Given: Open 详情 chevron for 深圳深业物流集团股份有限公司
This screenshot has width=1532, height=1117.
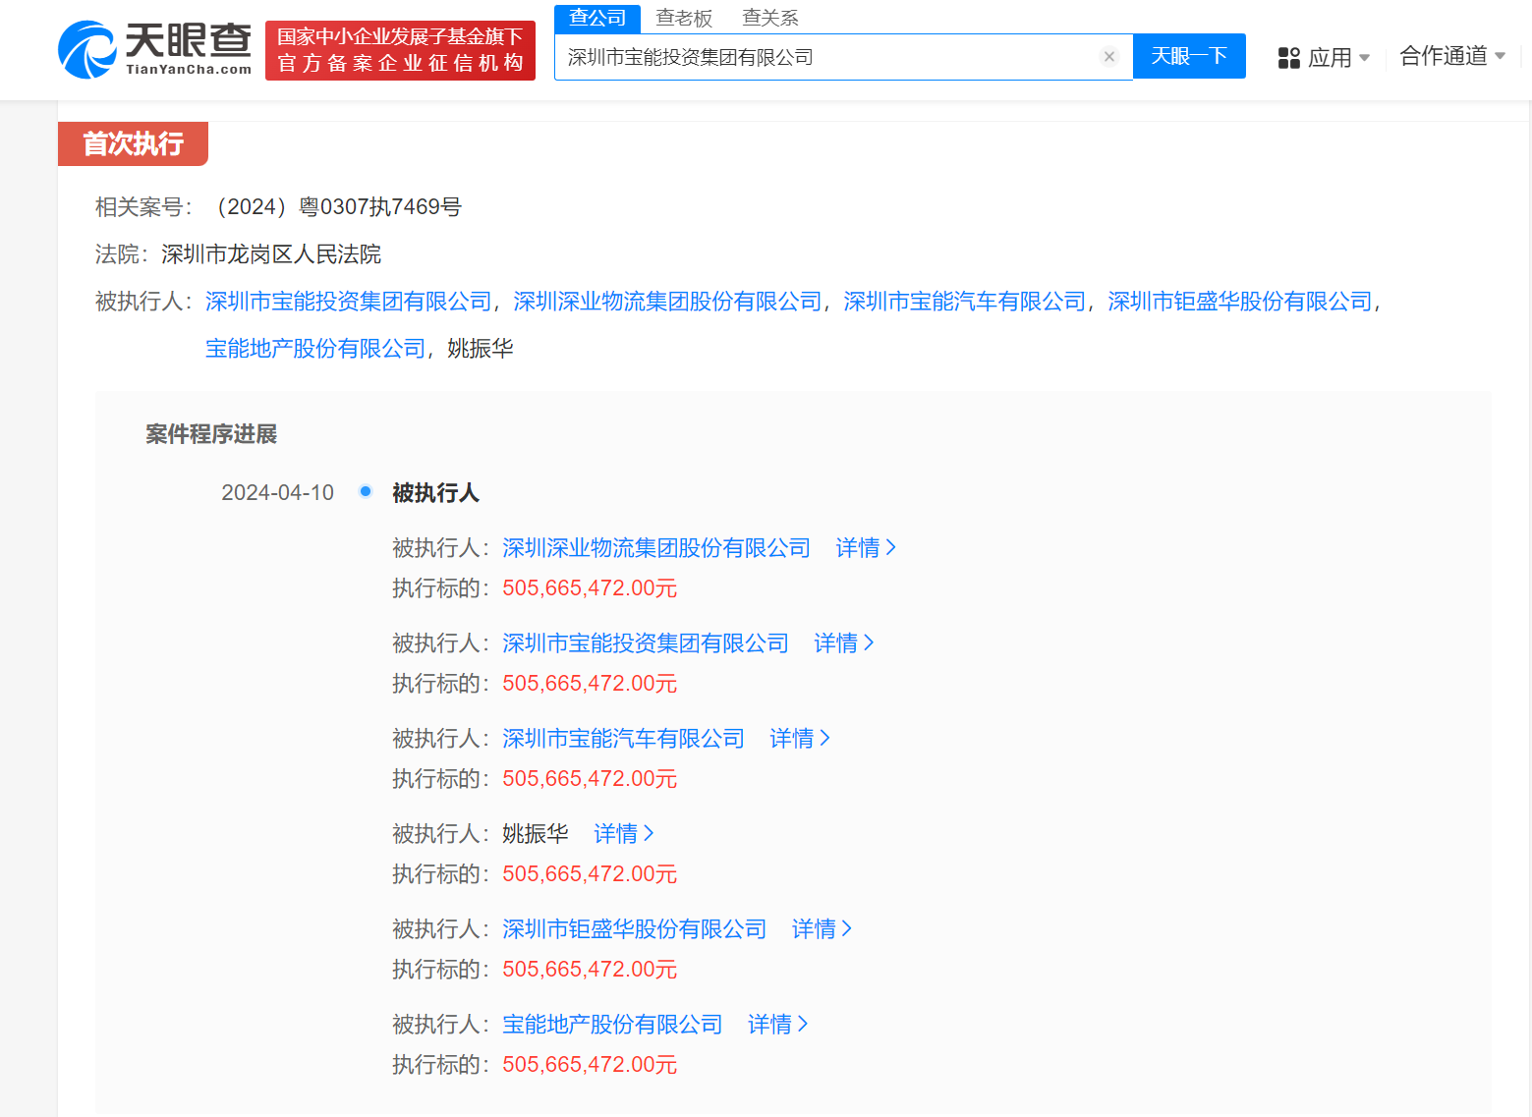Looking at the screenshot, I should pyautogui.click(x=865, y=547).
